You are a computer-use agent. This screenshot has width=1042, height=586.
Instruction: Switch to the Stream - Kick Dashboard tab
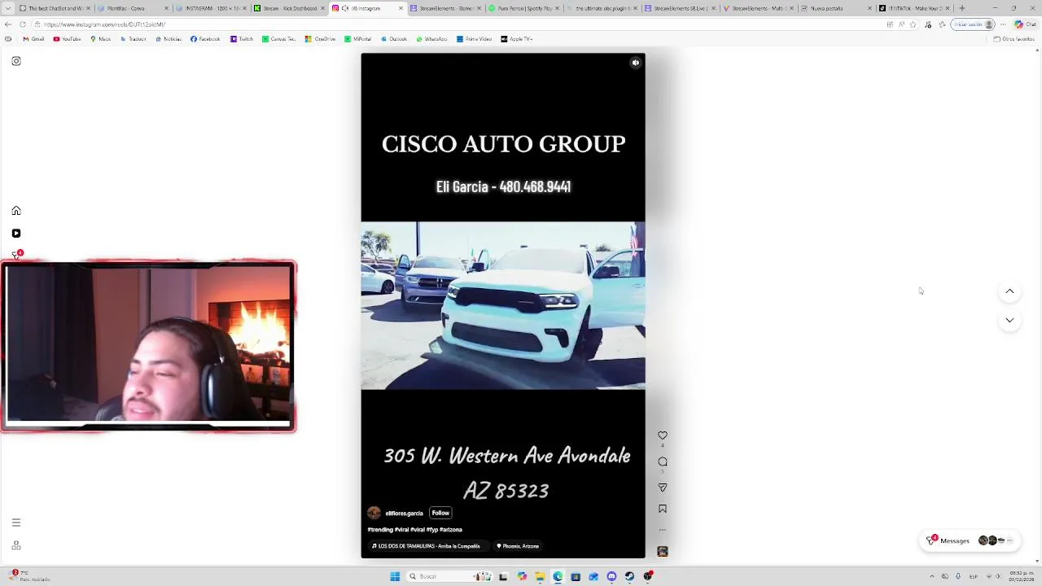tap(289, 8)
